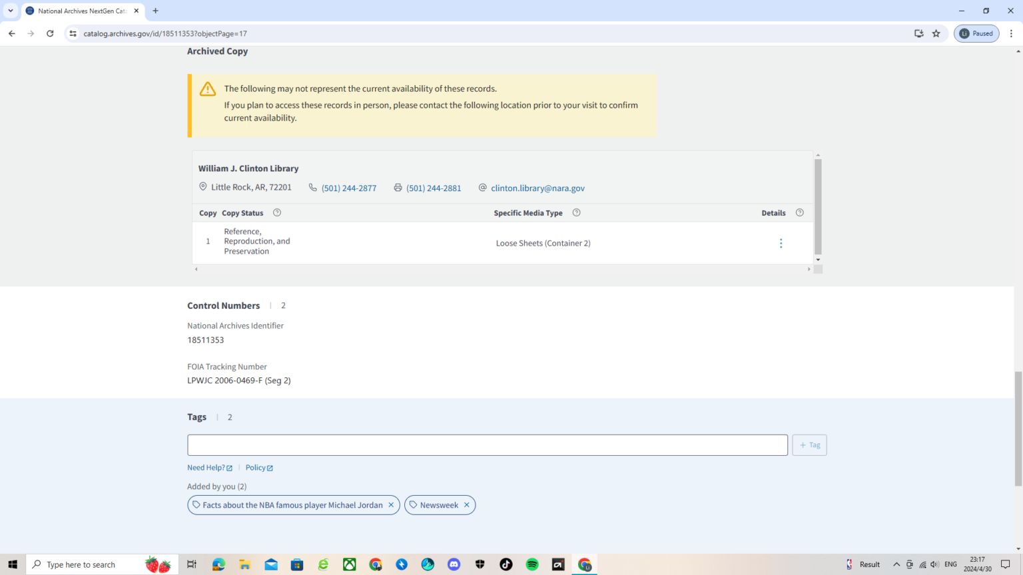
Task: Remove the Newsweek tag with its X
Action: 467,505
